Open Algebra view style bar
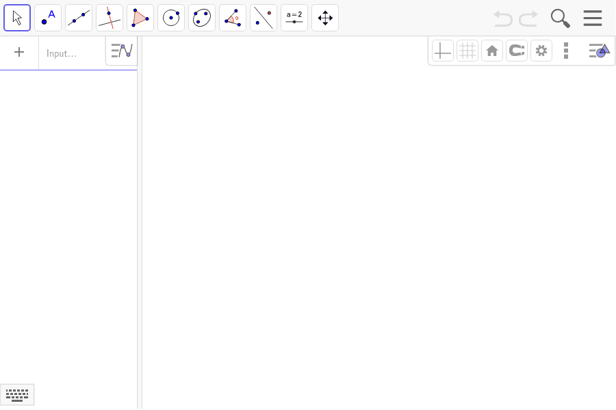The height and width of the screenshot is (410, 616). [x=122, y=51]
